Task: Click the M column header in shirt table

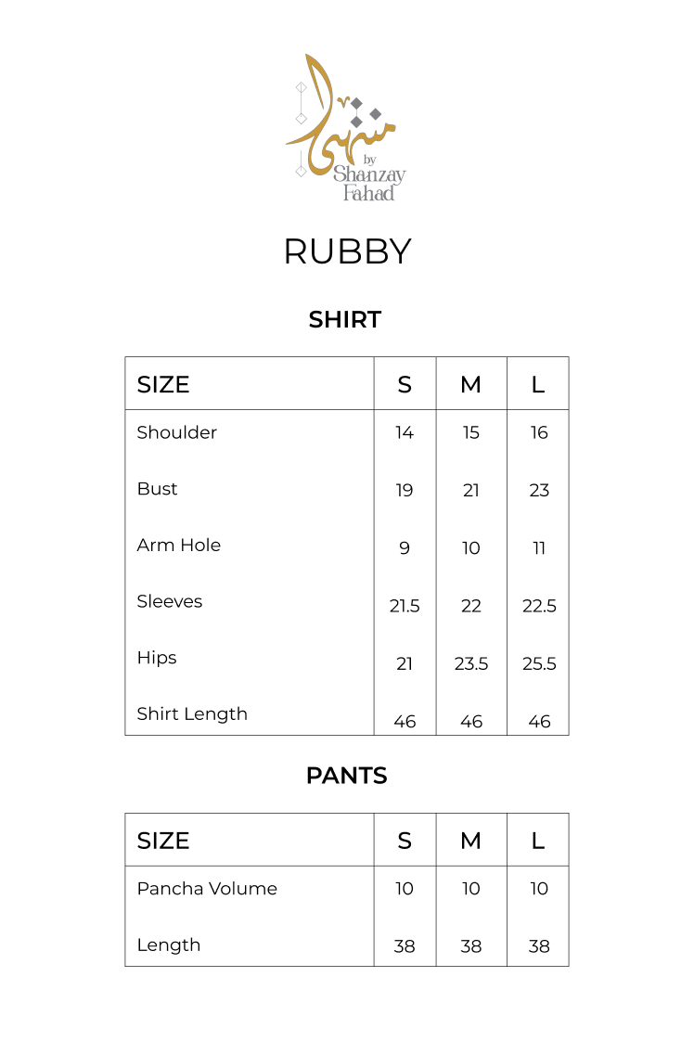Action: [471, 384]
